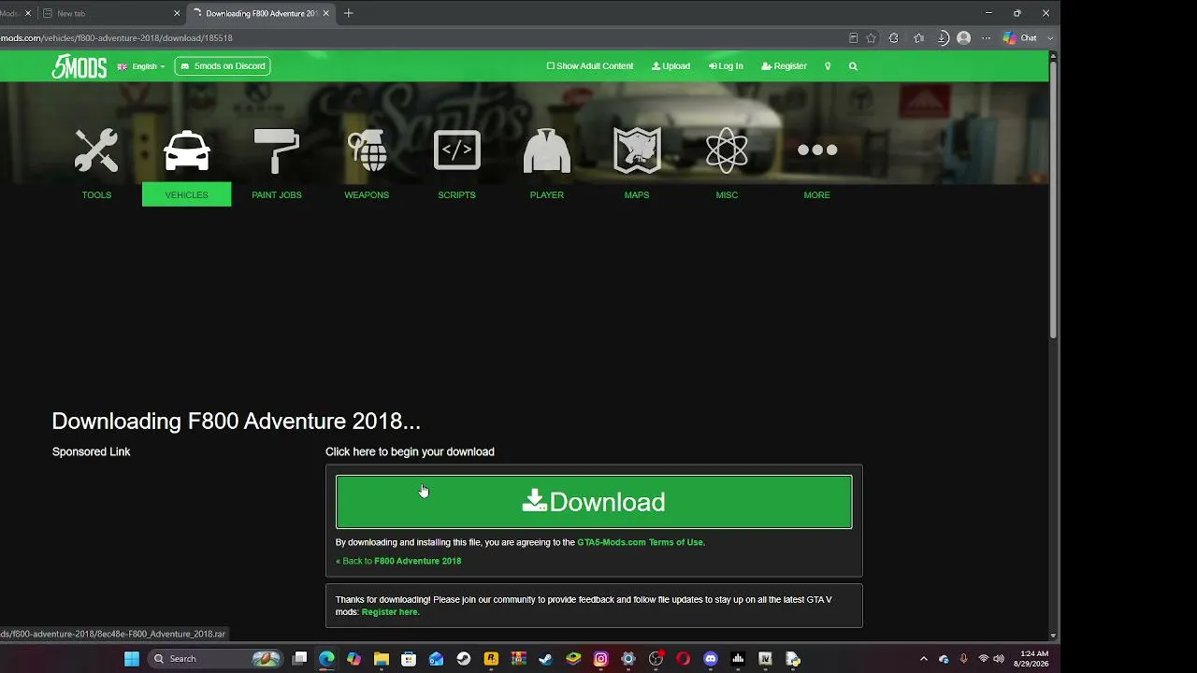
Task: Open the clock and date in taskbar
Action: tap(1034, 659)
